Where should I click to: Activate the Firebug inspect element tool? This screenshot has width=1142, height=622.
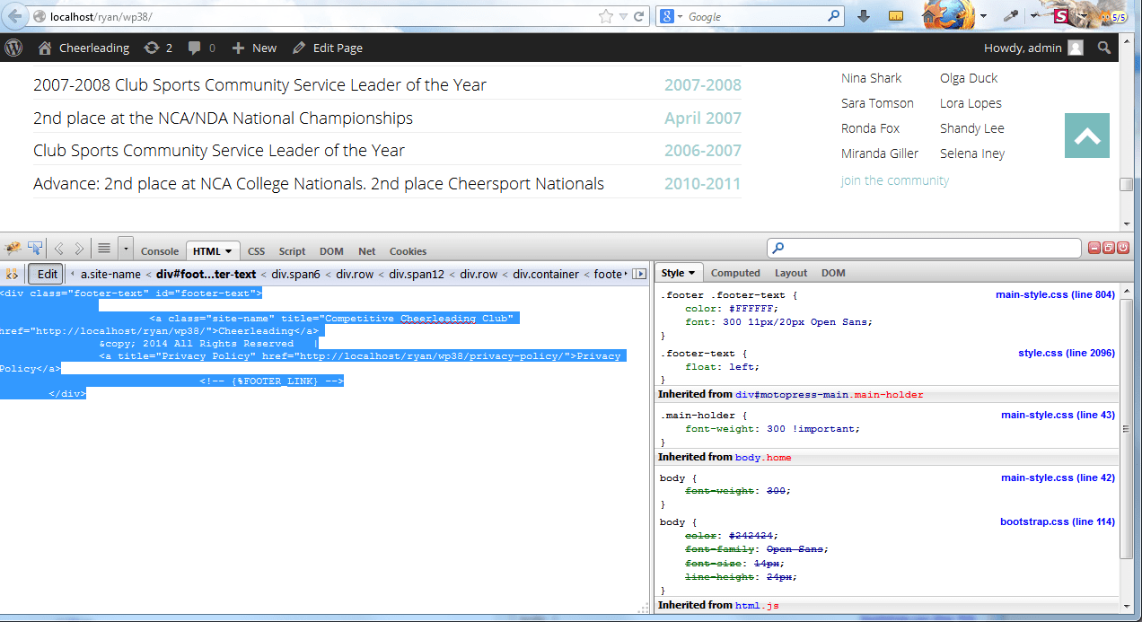pyautogui.click(x=36, y=248)
